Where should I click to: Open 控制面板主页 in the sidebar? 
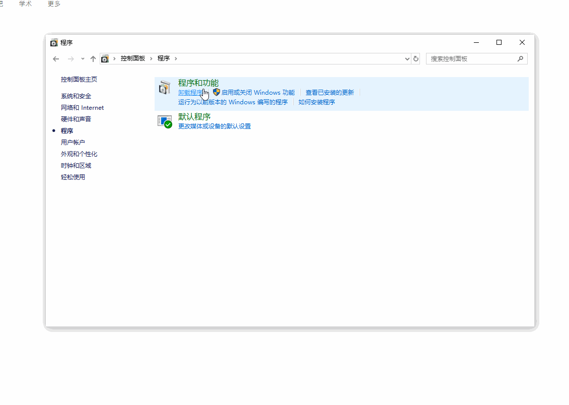point(79,80)
